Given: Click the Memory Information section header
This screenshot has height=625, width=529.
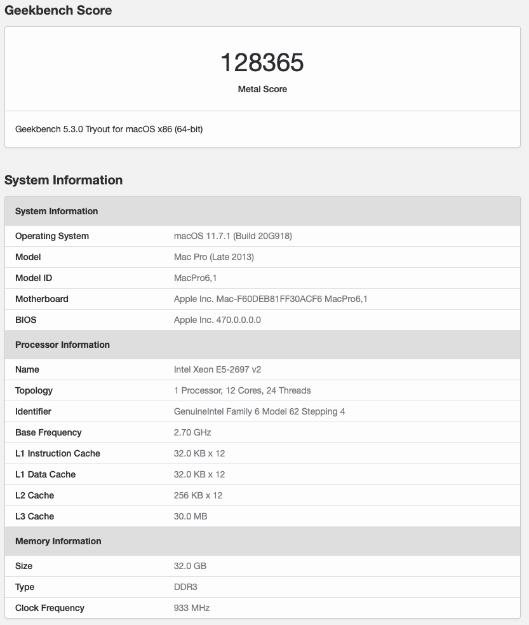Looking at the screenshot, I should coord(58,541).
